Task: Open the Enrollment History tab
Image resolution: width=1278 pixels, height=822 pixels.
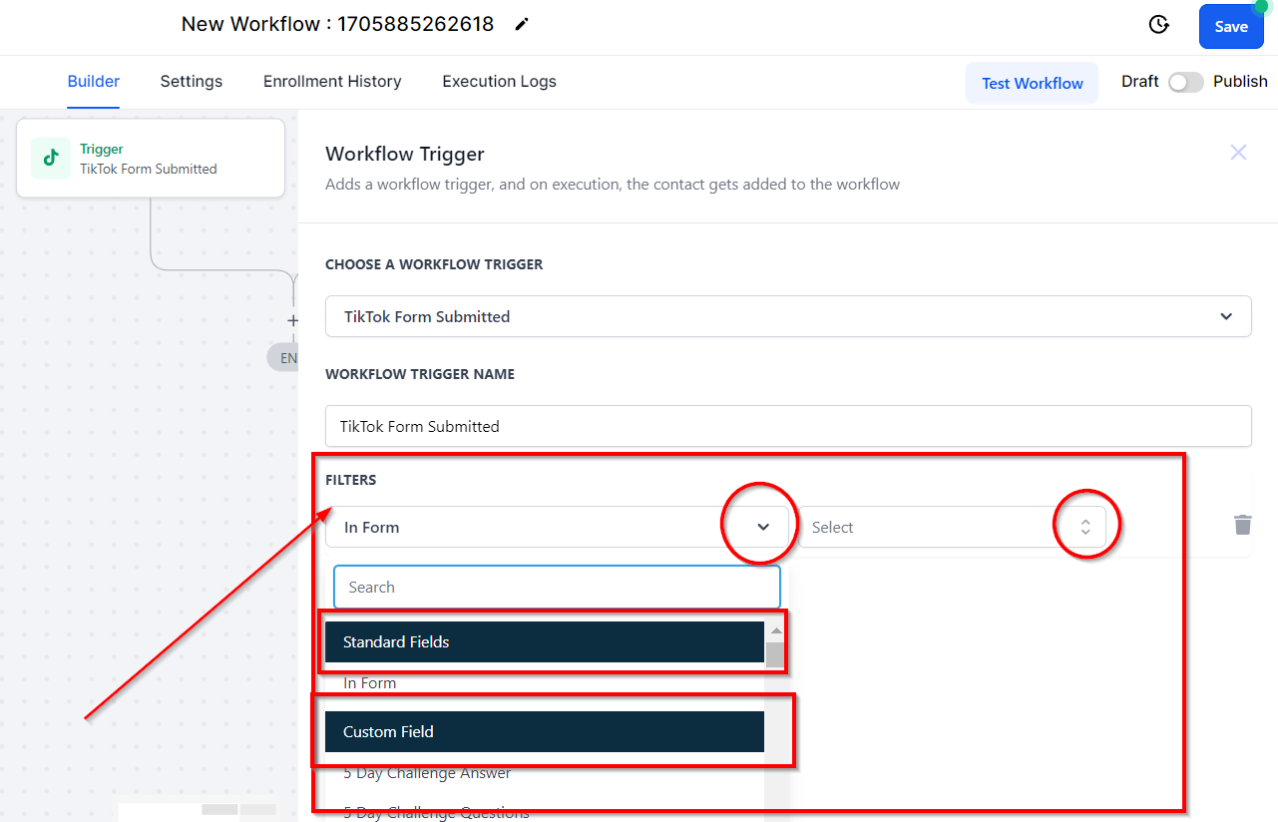Action: coord(332,82)
